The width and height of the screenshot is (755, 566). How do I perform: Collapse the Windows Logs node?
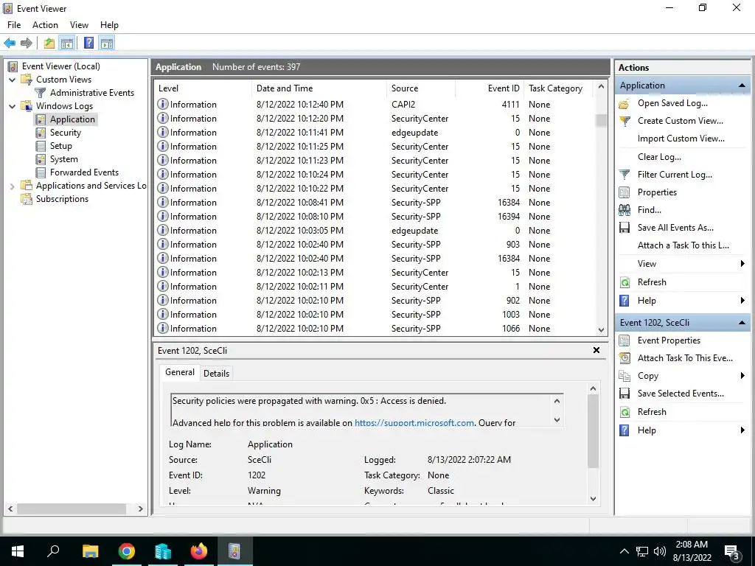pos(12,106)
